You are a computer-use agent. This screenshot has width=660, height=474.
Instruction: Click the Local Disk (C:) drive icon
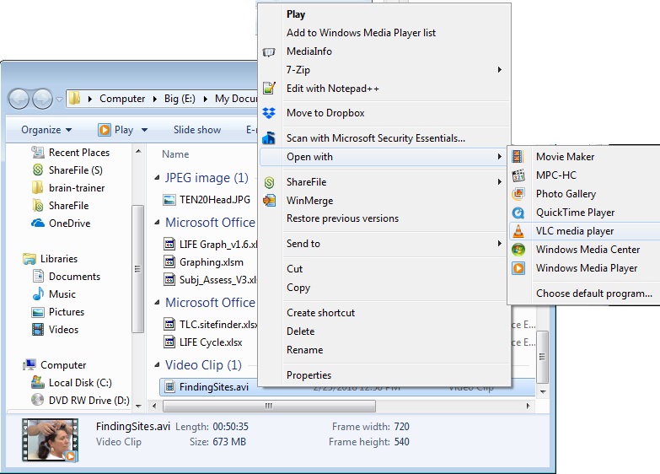(38, 382)
